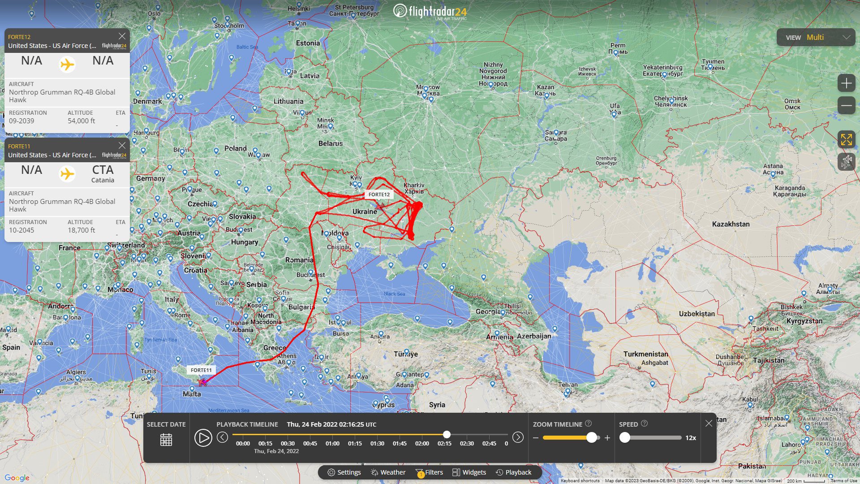Click the speed slider handle
The image size is (860, 484).
(x=625, y=438)
